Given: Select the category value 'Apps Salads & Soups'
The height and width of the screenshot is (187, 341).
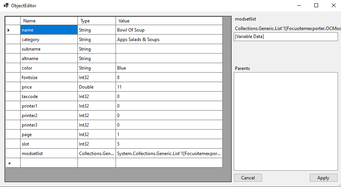Looking at the screenshot, I should tap(169, 40).
